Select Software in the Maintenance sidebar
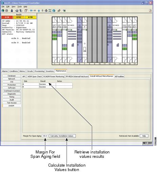The height and width of the screenshot is (172, 157). (12, 88)
